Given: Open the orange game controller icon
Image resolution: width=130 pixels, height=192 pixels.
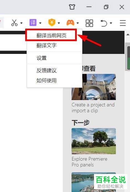Looking at the screenshot, I should click(x=70, y=23).
